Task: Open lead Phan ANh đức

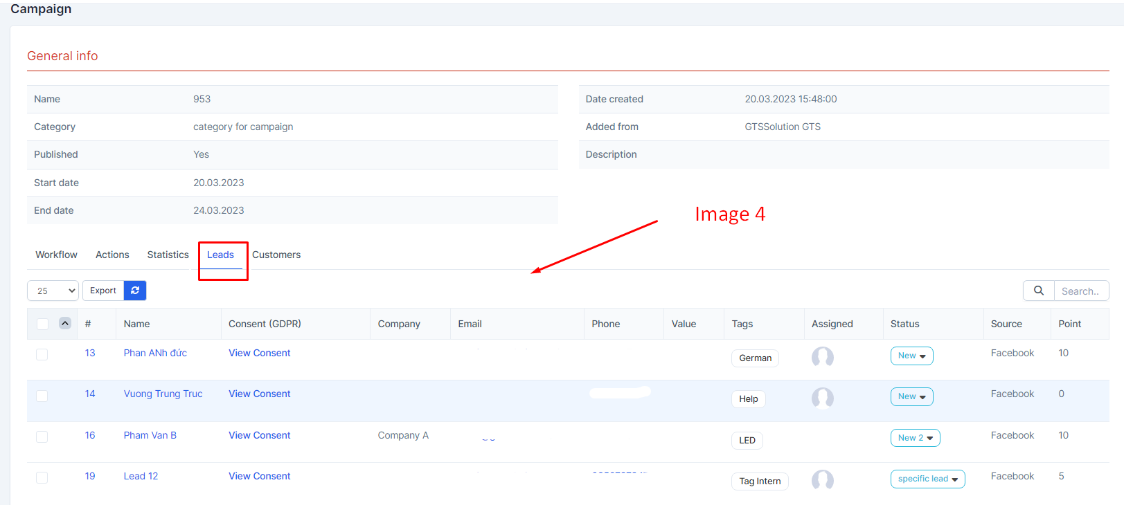Action: [x=155, y=353]
